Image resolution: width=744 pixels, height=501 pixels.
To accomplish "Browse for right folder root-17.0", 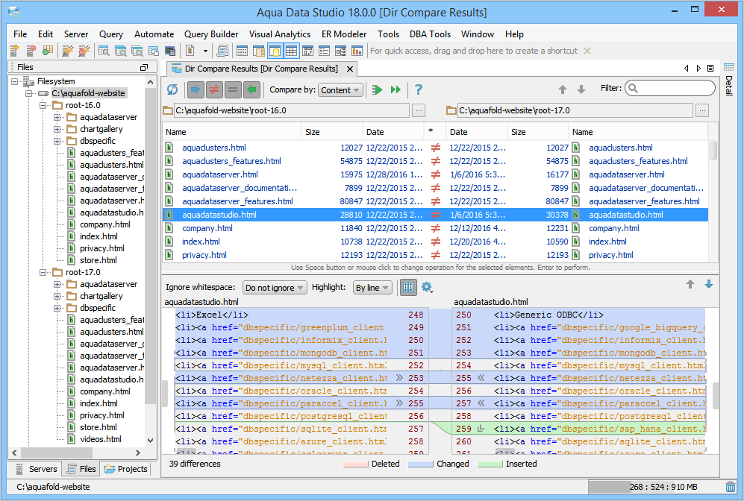I will [x=702, y=110].
